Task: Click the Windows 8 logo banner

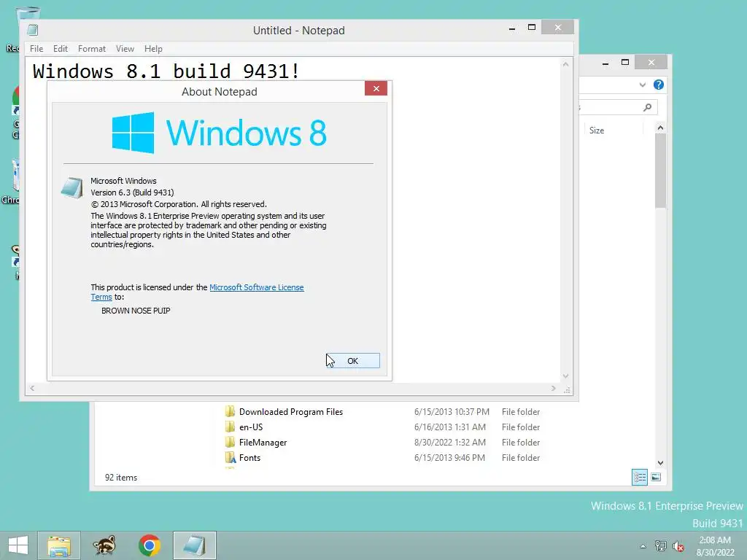Action: point(219,133)
